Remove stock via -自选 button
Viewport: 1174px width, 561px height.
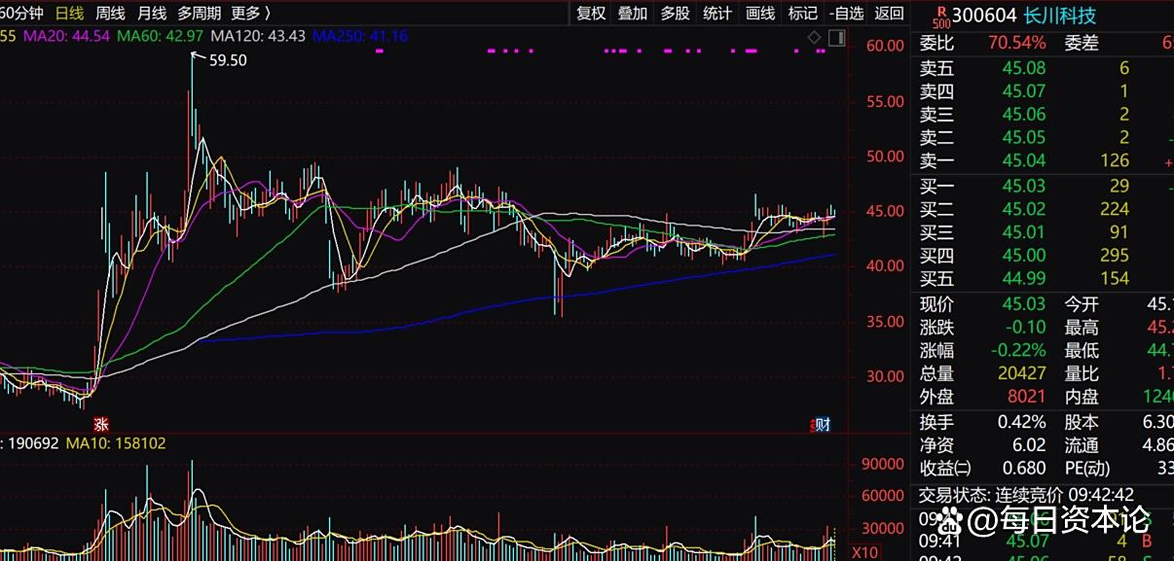[847, 13]
